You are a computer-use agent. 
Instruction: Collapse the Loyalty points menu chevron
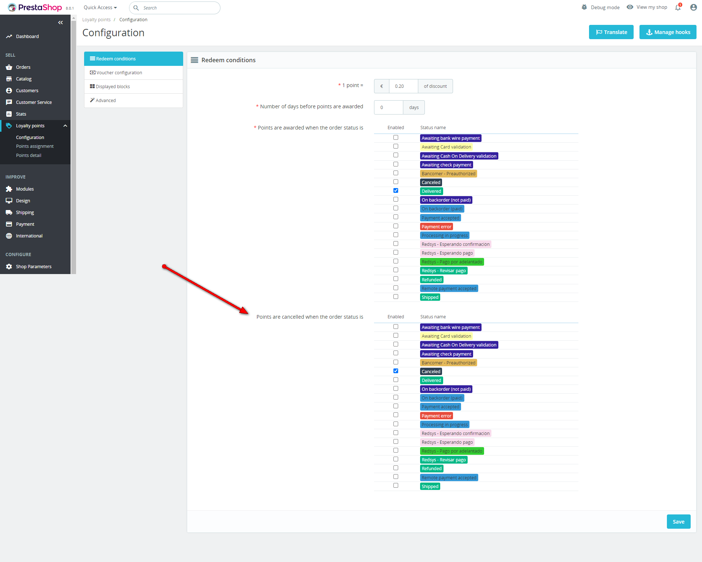65,126
